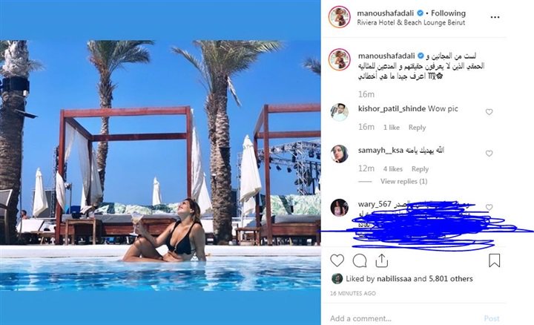Like wary_567's comment with small heart
The height and width of the screenshot is (325, 534).
tap(489, 207)
